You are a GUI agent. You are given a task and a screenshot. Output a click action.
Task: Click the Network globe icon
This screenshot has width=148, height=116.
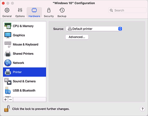[x=8, y=63]
